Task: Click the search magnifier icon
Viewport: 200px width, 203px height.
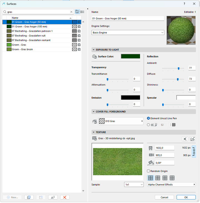Action: [x=5, y=12]
